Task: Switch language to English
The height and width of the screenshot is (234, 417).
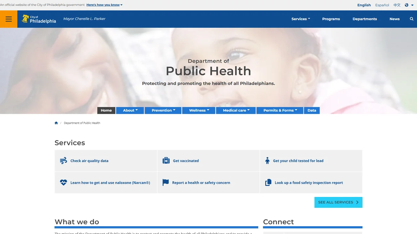Action: tap(364, 5)
